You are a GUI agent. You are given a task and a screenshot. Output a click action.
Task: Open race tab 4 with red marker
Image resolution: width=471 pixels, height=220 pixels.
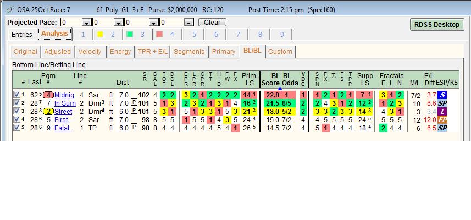[168, 35]
